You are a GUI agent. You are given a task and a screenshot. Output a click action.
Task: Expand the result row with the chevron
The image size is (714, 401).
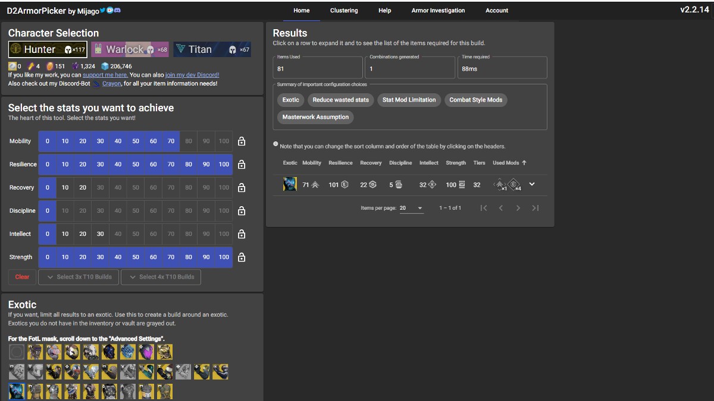[533, 184]
